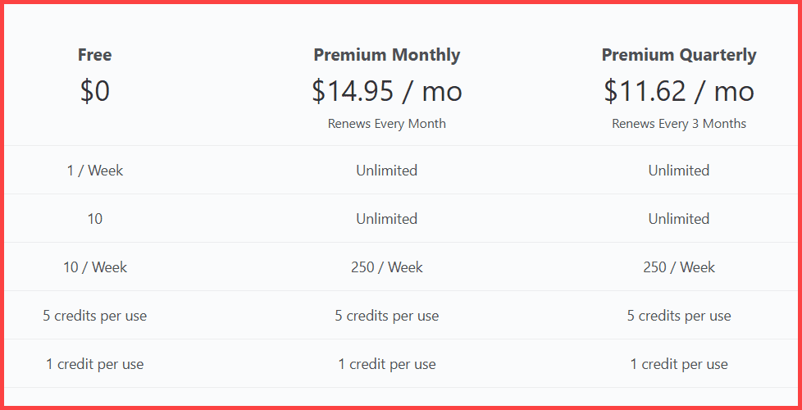Click the Premium Quarterly plan heading
Viewport: 802px width, 410px height.
[x=678, y=55]
